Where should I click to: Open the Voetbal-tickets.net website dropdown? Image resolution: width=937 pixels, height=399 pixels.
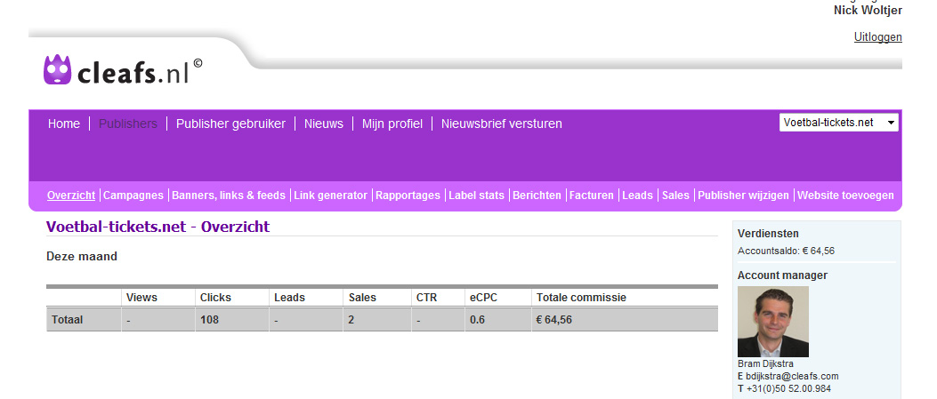point(838,123)
